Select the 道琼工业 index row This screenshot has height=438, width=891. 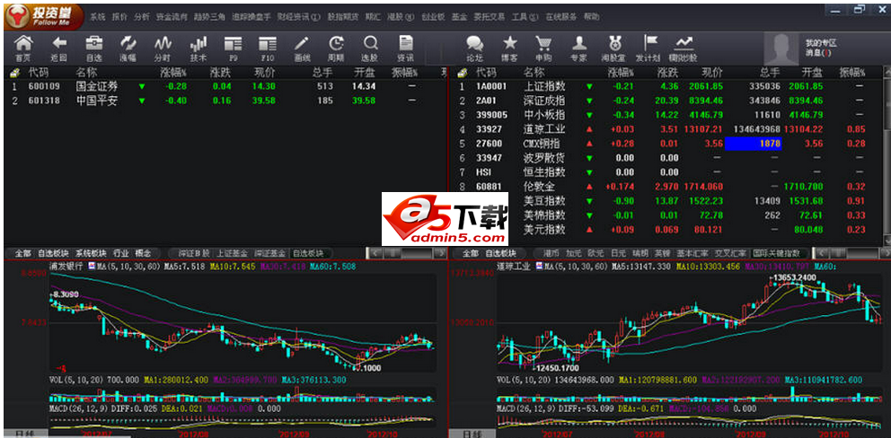(x=544, y=129)
